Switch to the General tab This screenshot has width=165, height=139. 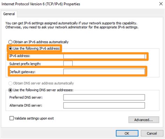pyautogui.click(x=9, y=14)
